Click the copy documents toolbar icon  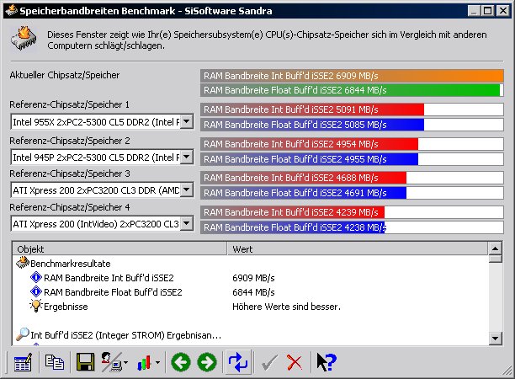55,362
